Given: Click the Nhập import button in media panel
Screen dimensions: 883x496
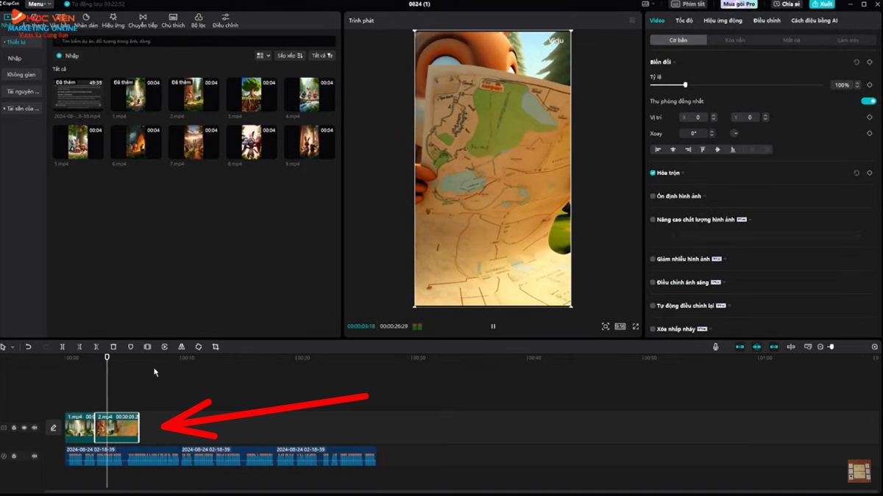Looking at the screenshot, I should (68, 56).
